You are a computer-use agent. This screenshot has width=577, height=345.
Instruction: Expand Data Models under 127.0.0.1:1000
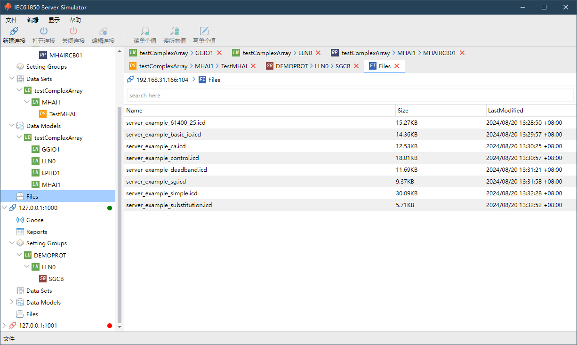pos(12,302)
